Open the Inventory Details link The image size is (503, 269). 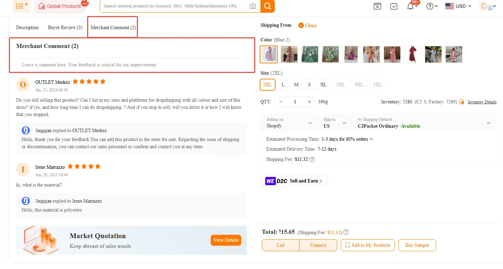point(482,102)
